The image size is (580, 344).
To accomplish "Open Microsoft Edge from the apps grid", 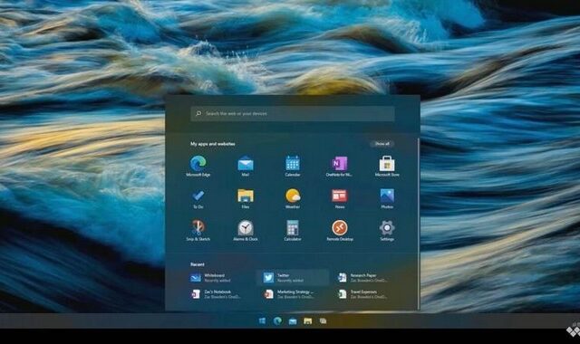I will click(198, 167).
